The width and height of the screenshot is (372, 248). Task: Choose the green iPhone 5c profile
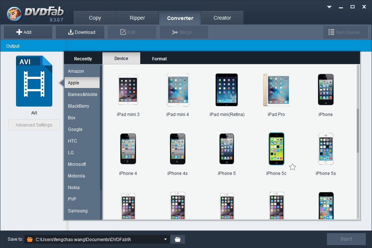[276, 155]
